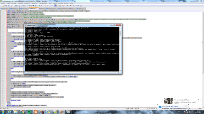Click the Print toolbar icon
Screen dimensions: 204x114
point(16,6)
